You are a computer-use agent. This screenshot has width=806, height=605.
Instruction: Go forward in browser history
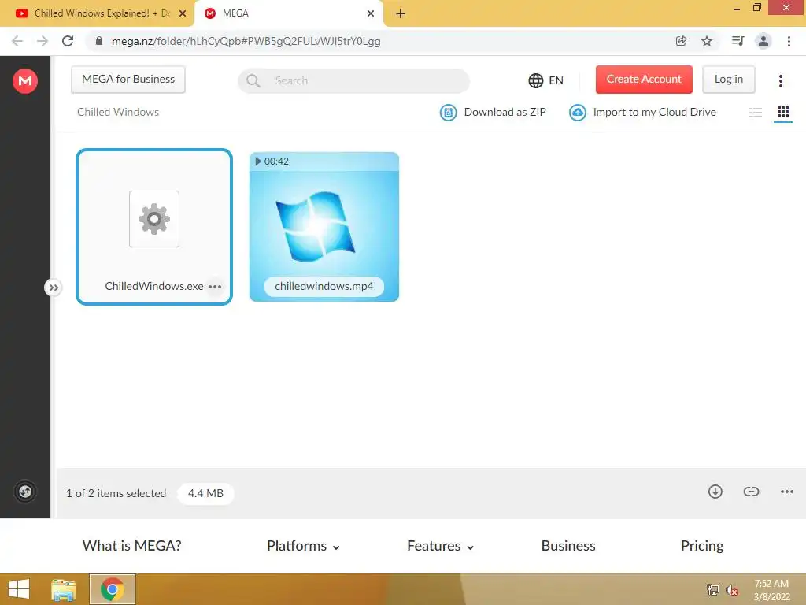pos(43,41)
